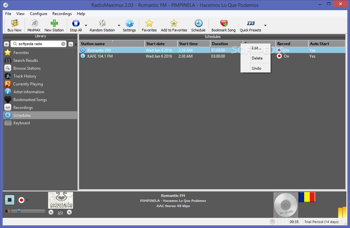Viewport: 350px width, 228px height.
Task: Open Artist Information in the Library
Action: (x=40, y=92)
